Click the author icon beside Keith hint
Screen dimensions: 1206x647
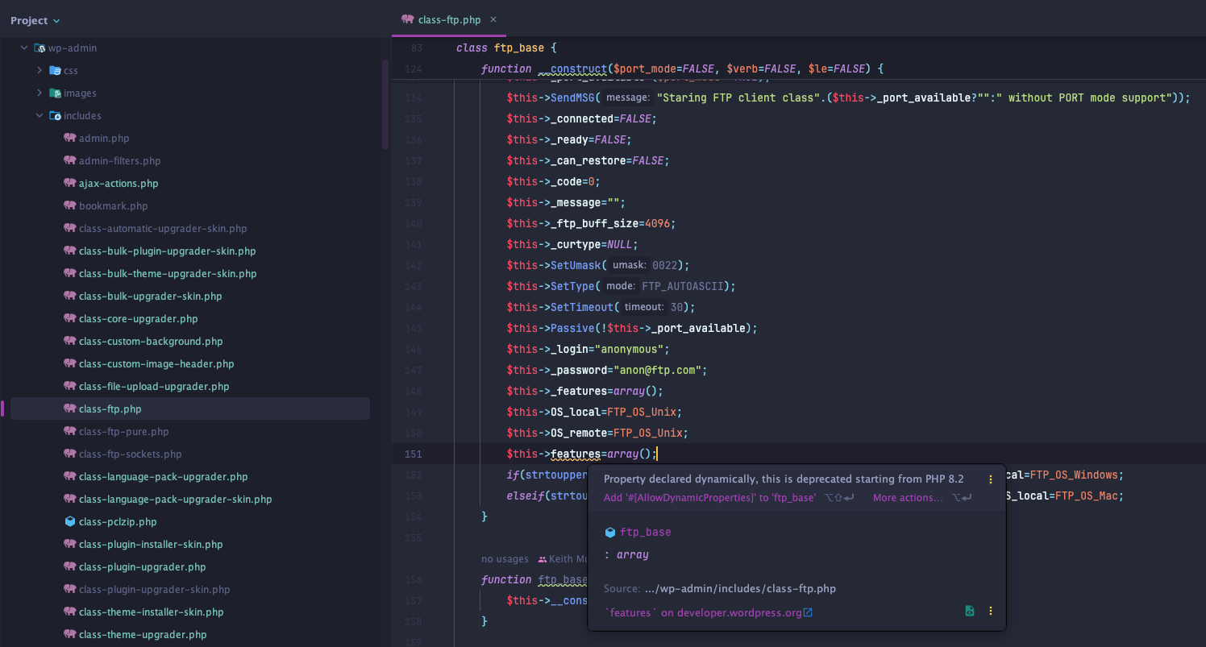pyautogui.click(x=543, y=559)
